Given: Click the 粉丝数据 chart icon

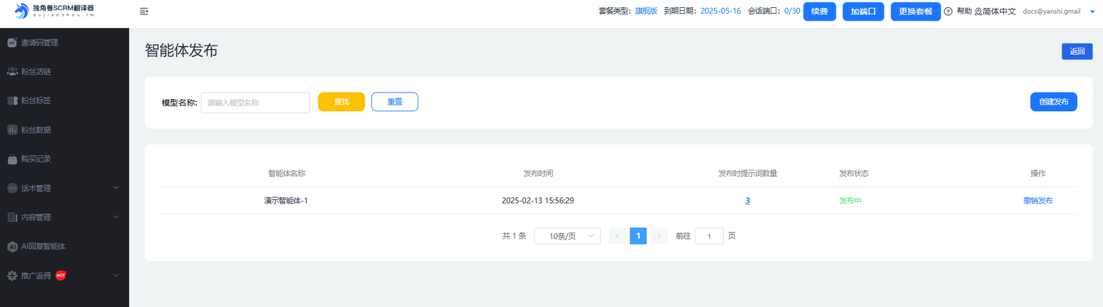Looking at the screenshot, I should click(x=12, y=130).
